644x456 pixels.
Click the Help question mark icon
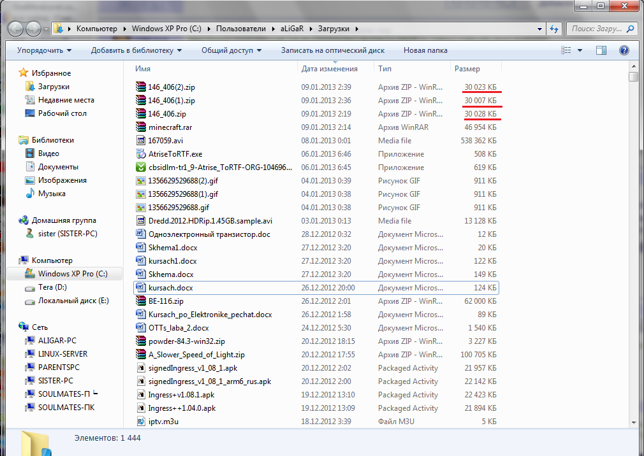pos(624,50)
